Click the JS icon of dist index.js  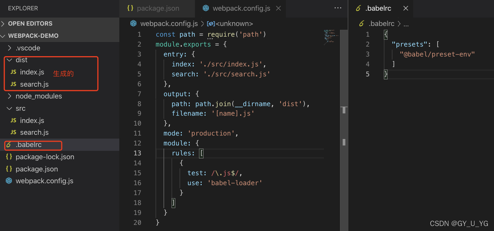(x=13, y=72)
